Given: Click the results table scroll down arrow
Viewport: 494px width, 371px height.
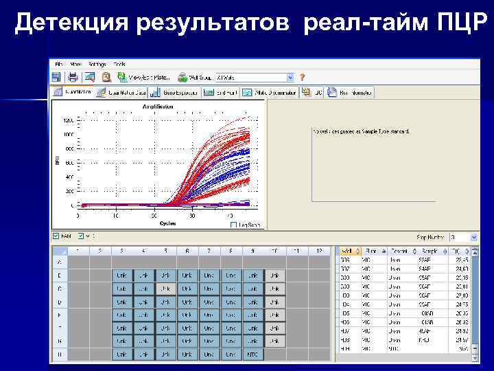Looking at the screenshot, I should (x=475, y=358).
